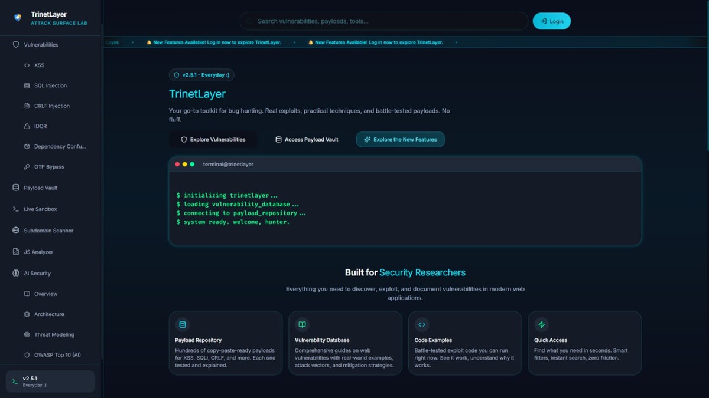Click the terminal@trinetlayer title text
709x398 pixels.
tap(228, 165)
